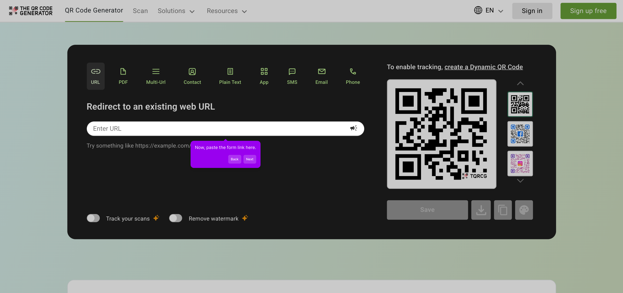Select the plain black QR template
This screenshot has width=623, height=293.
pyautogui.click(x=520, y=104)
